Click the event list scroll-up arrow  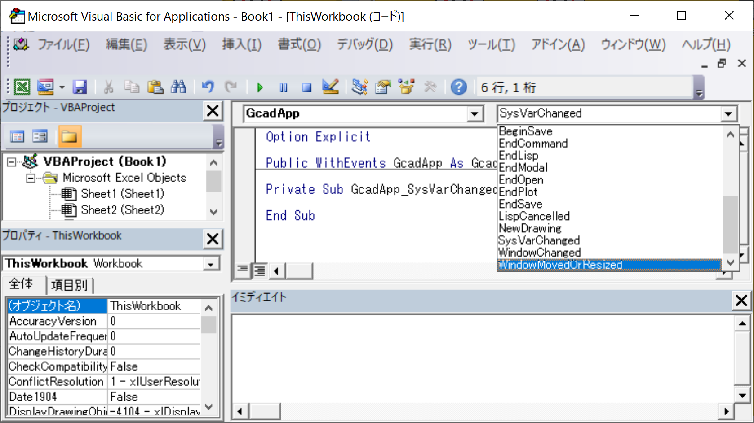(x=730, y=134)
